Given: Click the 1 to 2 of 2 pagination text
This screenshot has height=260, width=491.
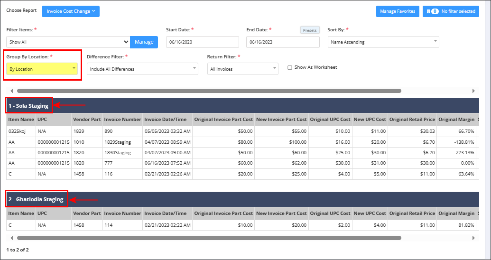Looking at the screenshot, I should [x=18, y=250].
